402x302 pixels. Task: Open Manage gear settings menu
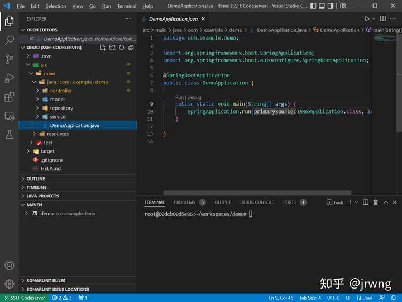point(9,284)
